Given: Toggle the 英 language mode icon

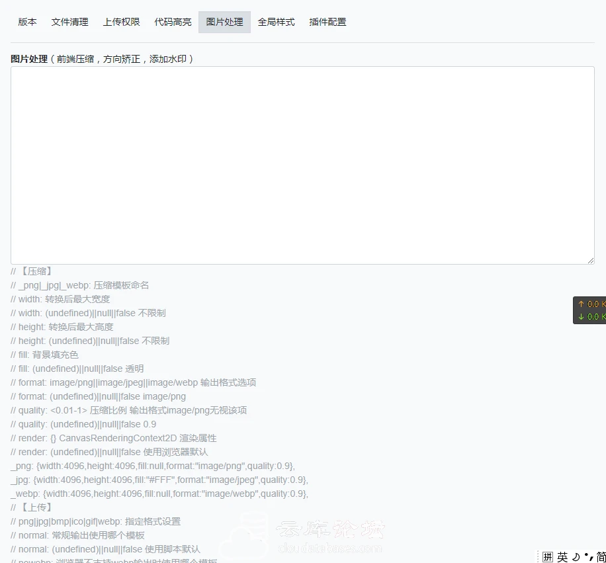Looking at the screenshot, I should click(x=562, y=557).
